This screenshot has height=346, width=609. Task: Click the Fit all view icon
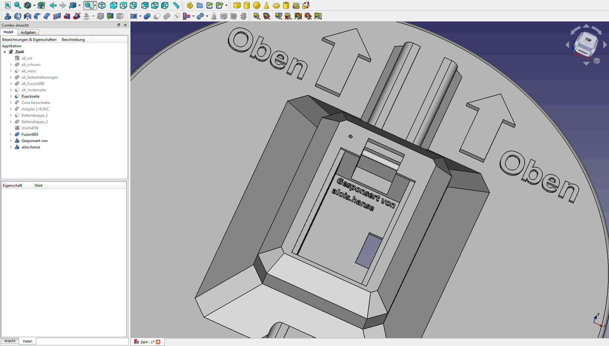(x=8, y=5)
